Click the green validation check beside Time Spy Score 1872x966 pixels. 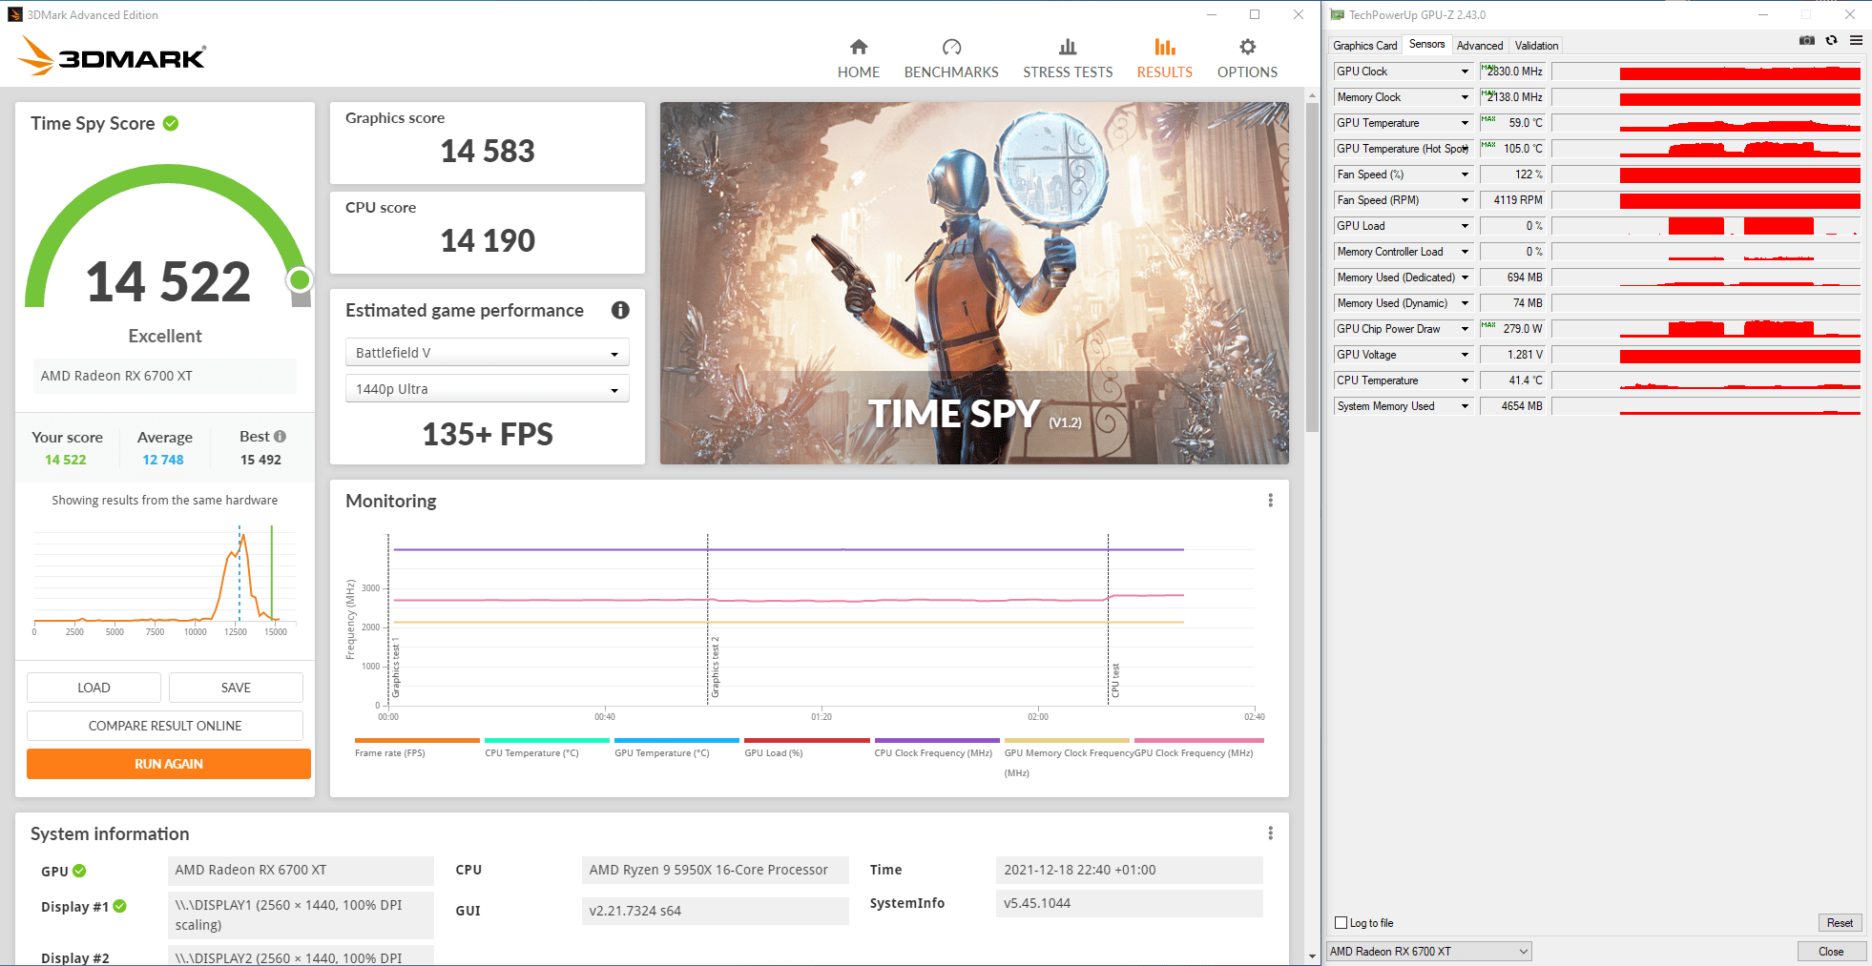[x=171, y=123]
